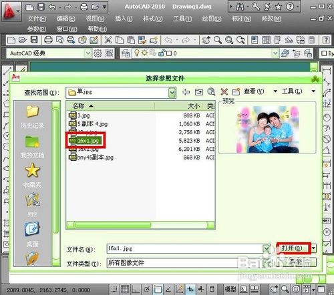
Task: Click the Cut scissors icon
Action: point(108,40)
